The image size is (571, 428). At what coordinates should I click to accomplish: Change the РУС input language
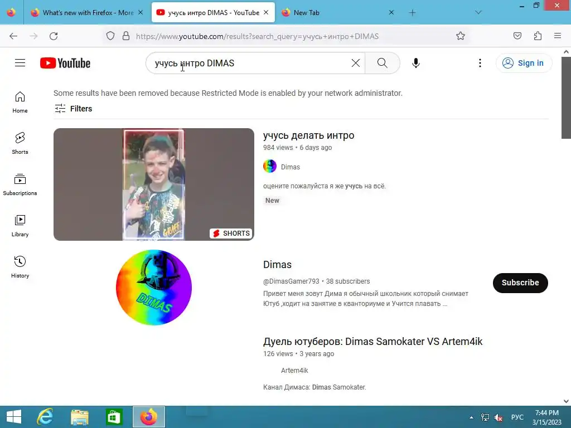pos(517,417)
